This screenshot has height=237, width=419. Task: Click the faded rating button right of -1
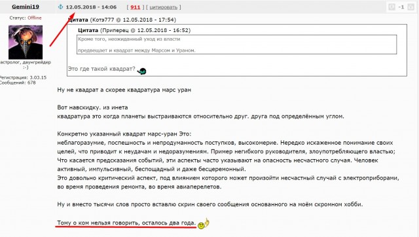click(x=410, y=7)
